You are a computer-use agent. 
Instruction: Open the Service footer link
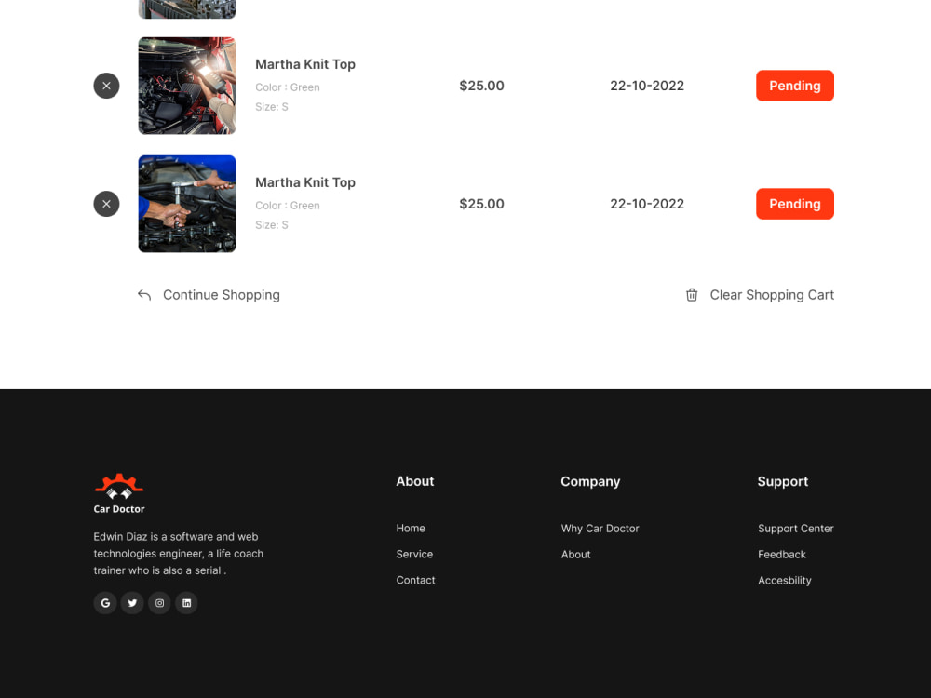[x=414, y=555]
